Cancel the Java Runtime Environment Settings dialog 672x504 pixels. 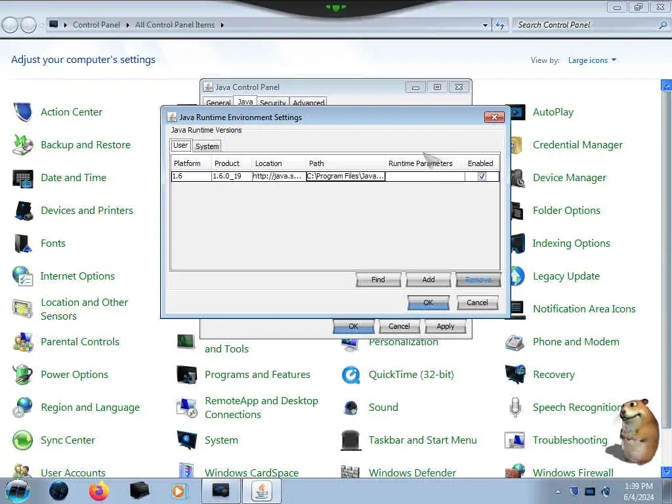[477, 303]
